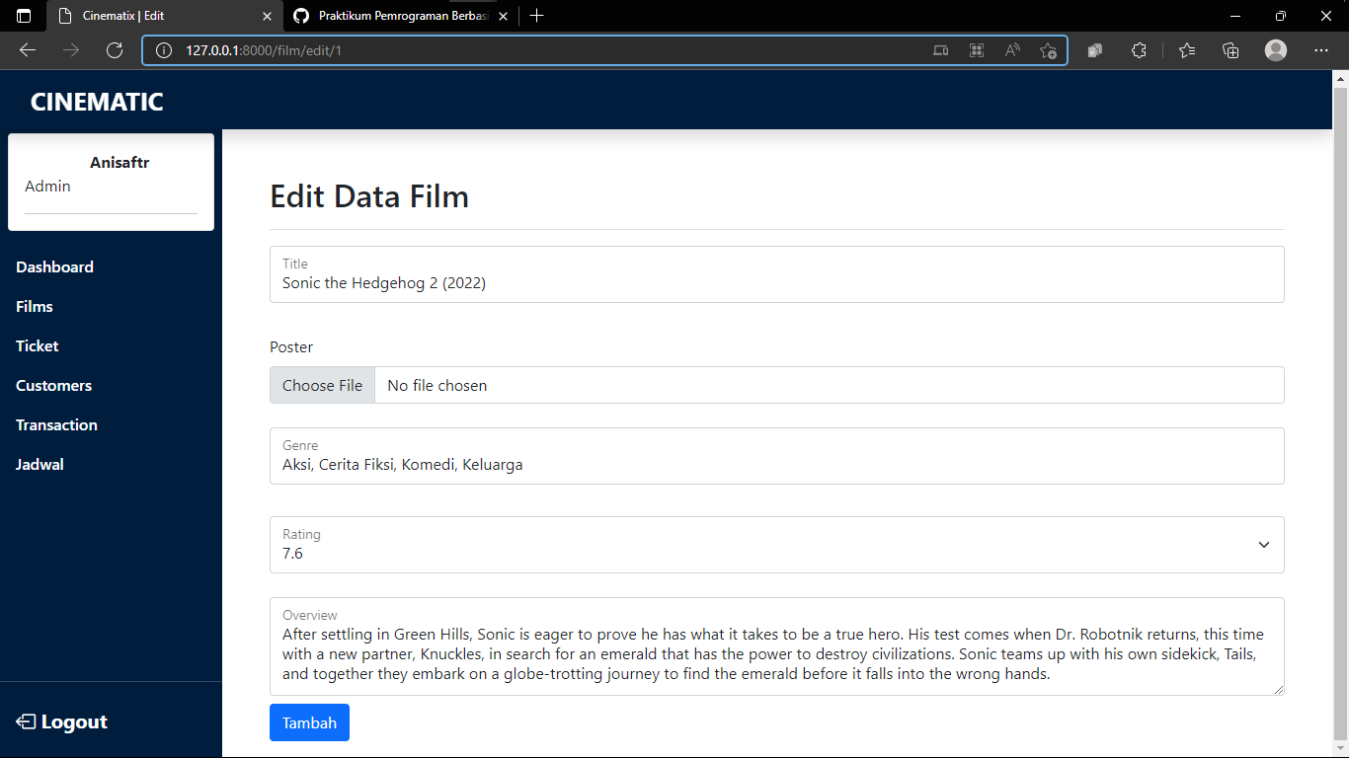Image resolution: width=1349 pixels, height=758 pixels.
Task: Open the browser profile avatar icon
Action: click(1275, 49)
